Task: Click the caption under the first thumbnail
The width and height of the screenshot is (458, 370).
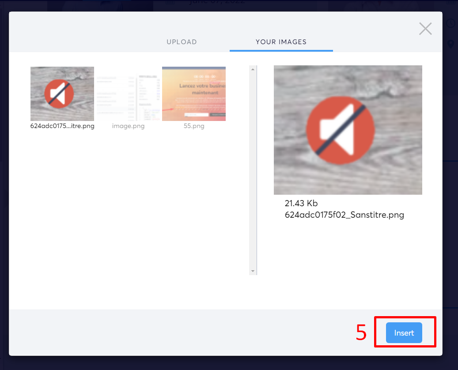Action: tap(62, 126)
